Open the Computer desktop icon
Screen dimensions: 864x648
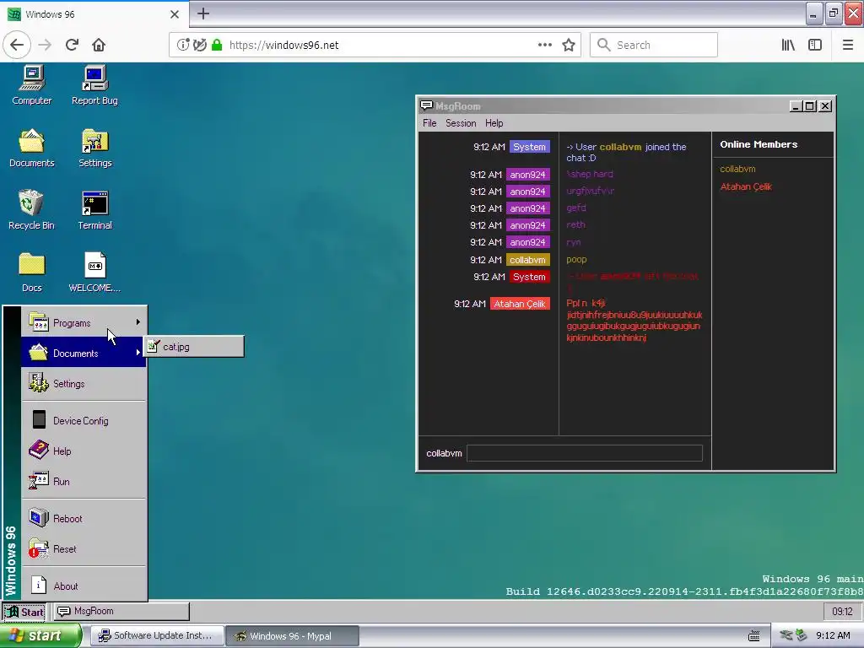pyautogui.click(x=32, y=84)
